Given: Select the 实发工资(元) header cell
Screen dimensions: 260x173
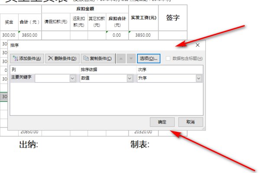Looking at the screenshot, I should [x=143, y=18].
